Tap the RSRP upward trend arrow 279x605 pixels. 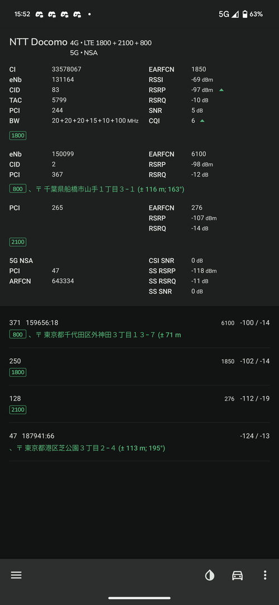point(221,90)
